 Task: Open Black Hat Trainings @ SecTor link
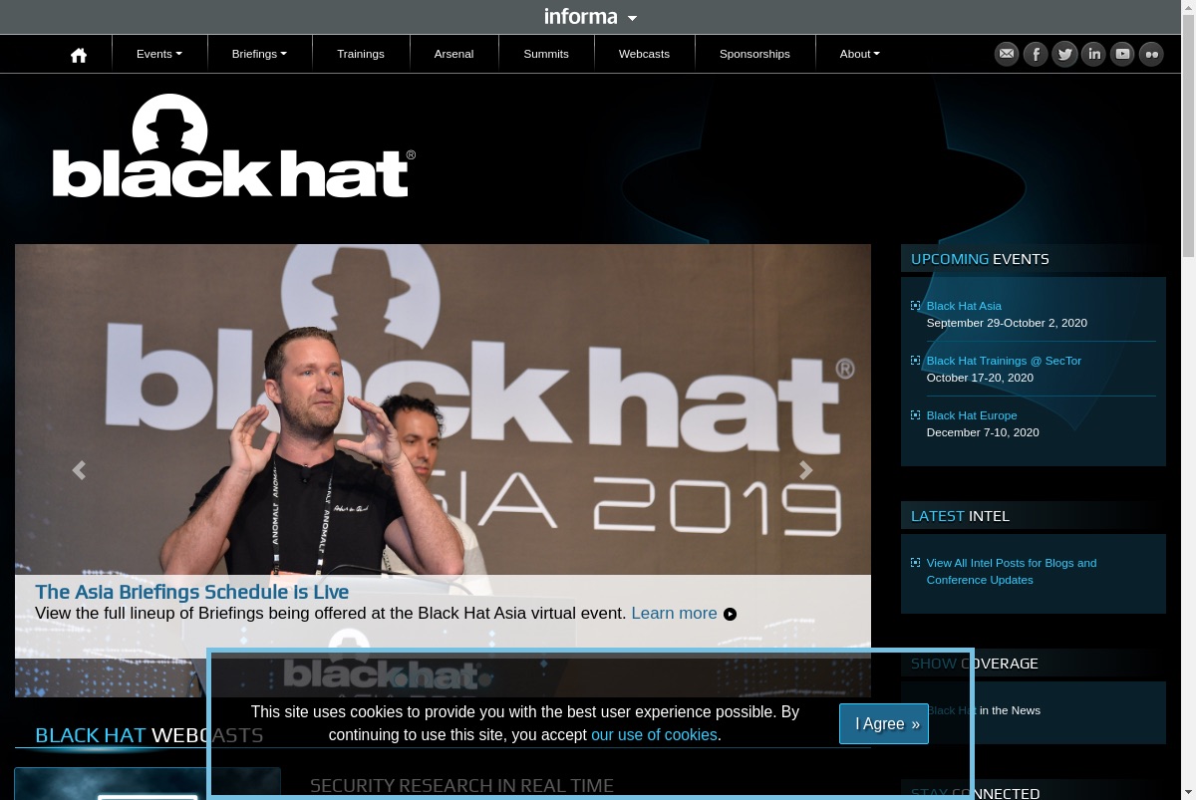[1004, 361]
